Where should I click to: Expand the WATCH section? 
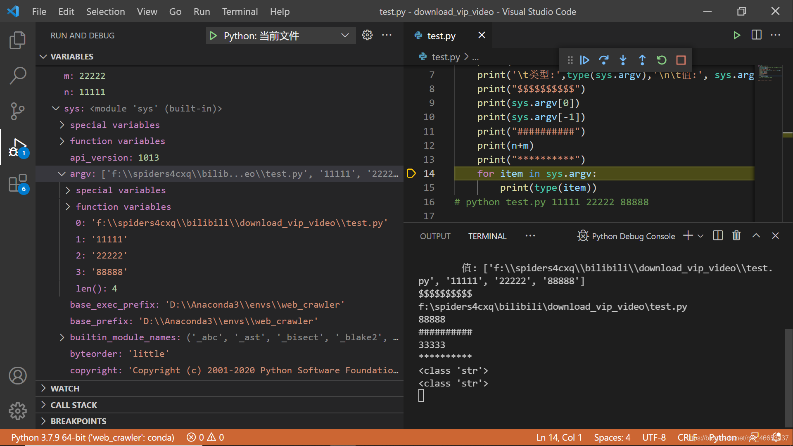[65, 388]
